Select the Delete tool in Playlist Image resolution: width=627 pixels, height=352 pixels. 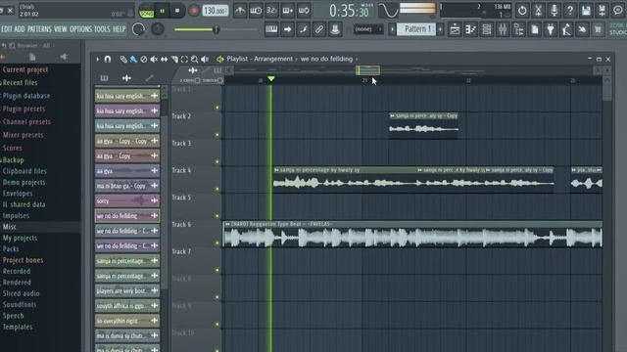pyautogui.click(x=144, y=59)
